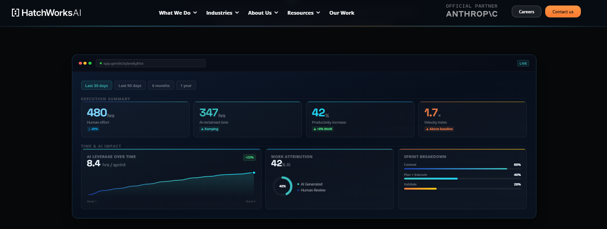The width and height of the screenshot is (607, 229).
Task: Click the WORK ATTRIBUTION title
Action: pyautogui.click(x=291, y=157)
